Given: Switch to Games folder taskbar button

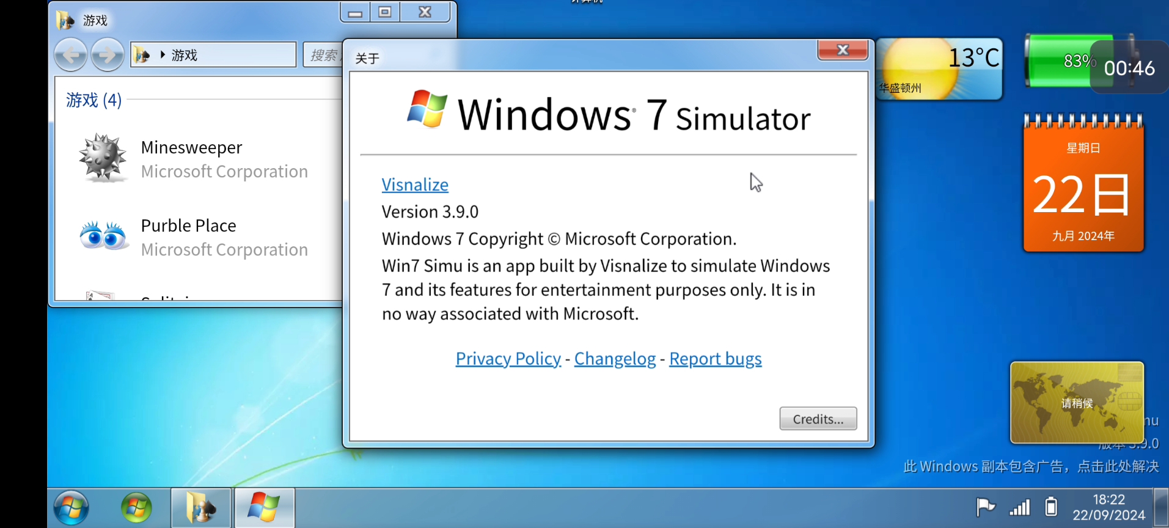Looking at the screenshot, I should [201, 508].
